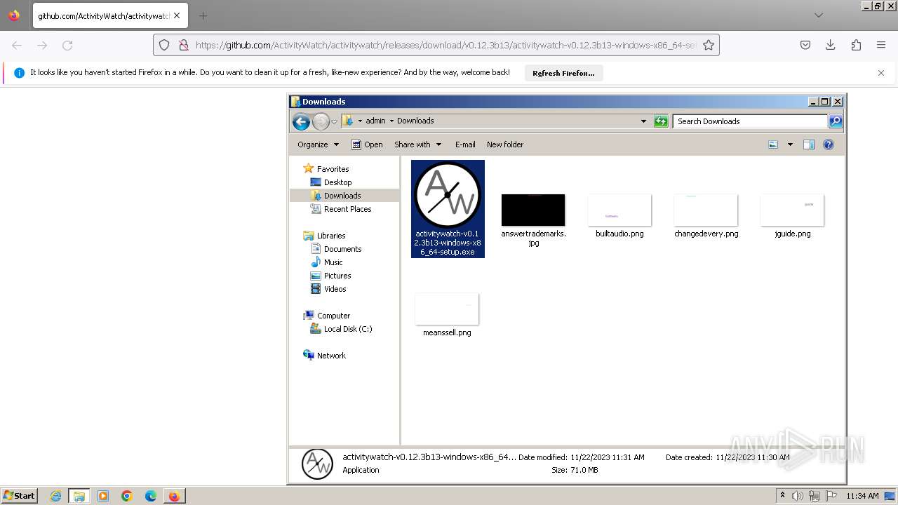
Task: Open Chrome from taskbar
Action: [127, 496]
